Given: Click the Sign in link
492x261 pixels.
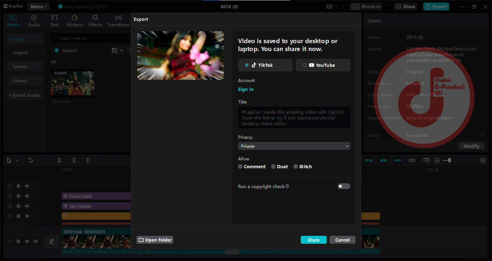Looking at the screenshot, I should tap(246, 90).
